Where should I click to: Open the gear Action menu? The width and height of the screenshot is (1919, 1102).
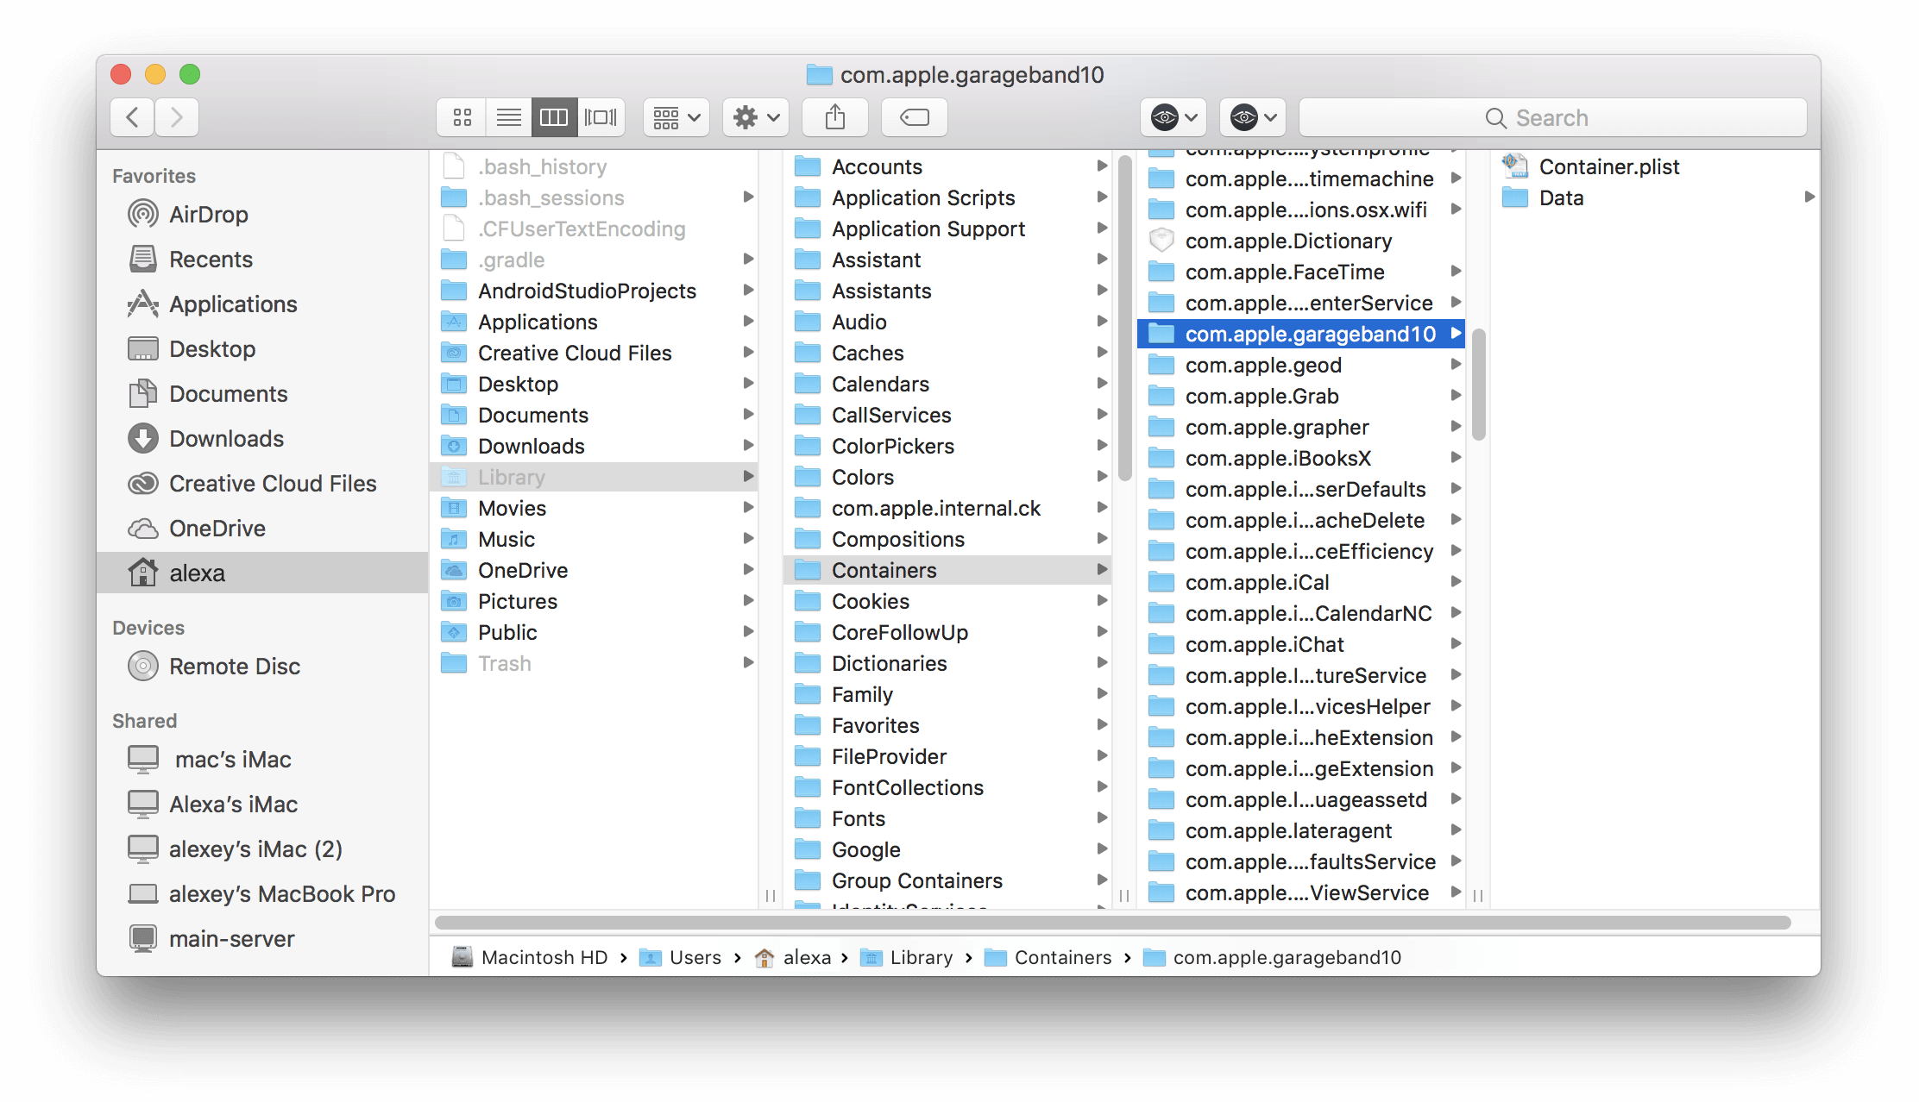pyautogui.click(x=756, y=117)
